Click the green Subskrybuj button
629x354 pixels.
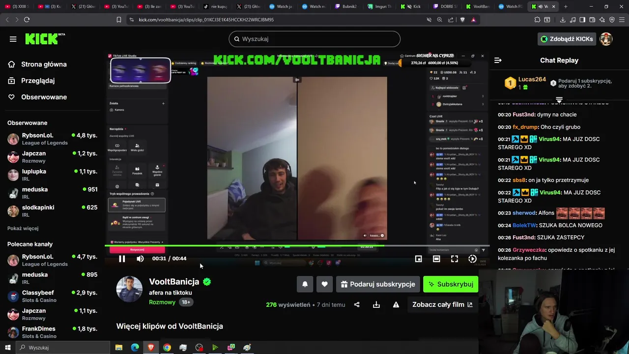[x=451, y=284]
